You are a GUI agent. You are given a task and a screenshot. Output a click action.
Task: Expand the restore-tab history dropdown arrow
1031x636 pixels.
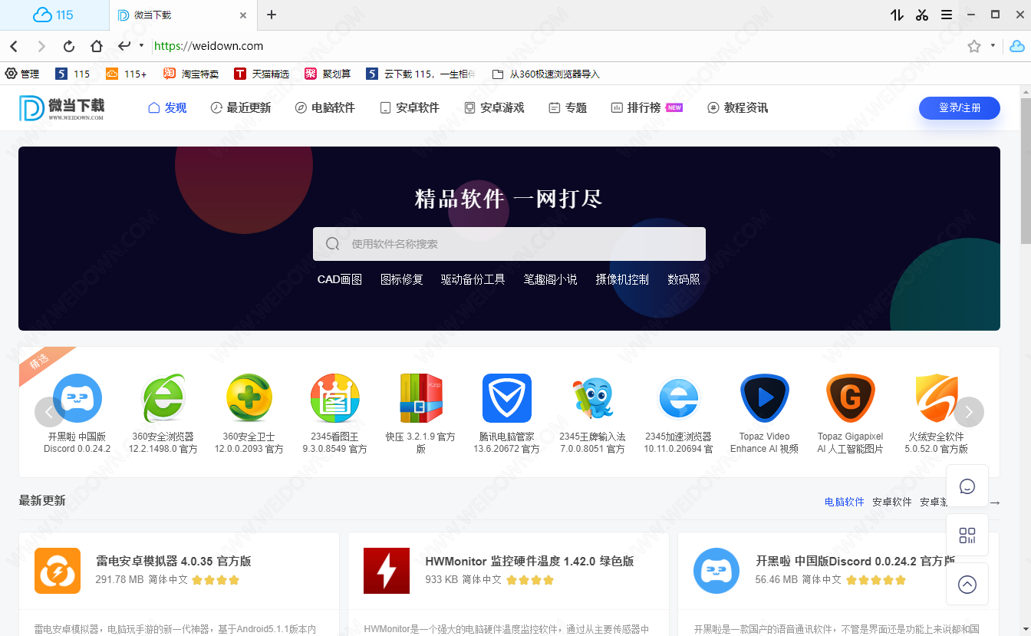141,46
